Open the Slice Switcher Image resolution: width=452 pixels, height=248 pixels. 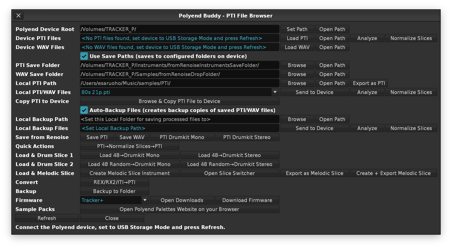tap(229, 173)
